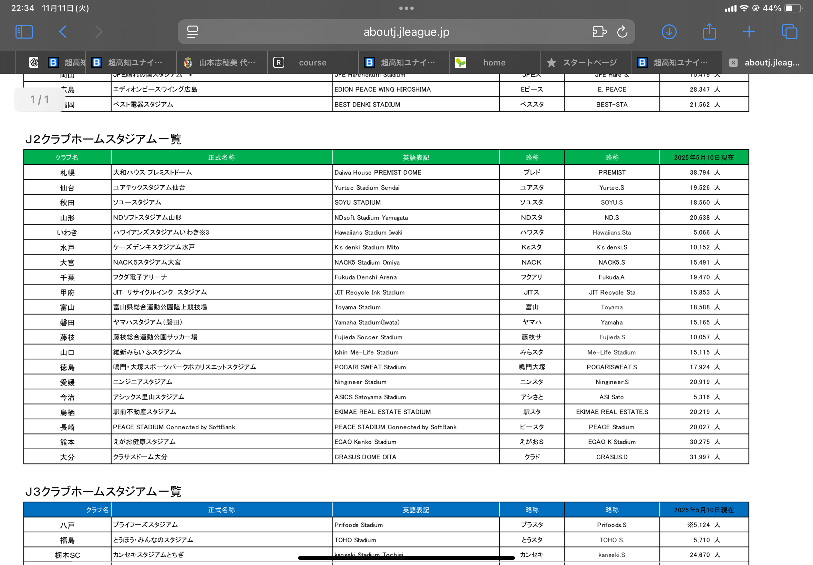
Task: Open the downloads list
Action: [x=669, y=32]
